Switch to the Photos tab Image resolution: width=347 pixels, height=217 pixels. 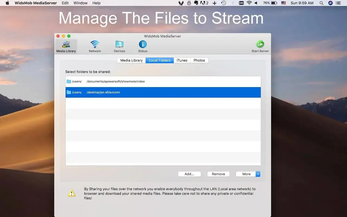coord(199,60)
